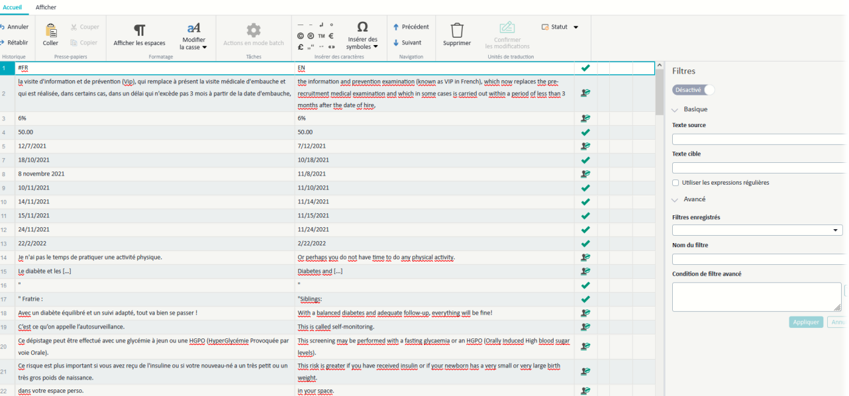This screenshot has height=396, width=849.
Task: Insert the euro currency symbol
Action: coord(331,36)
